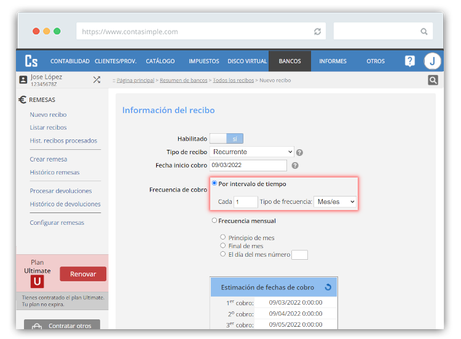The image size is (461, 339).
Task: Click the Jose López account name
Action: [x=46, y=77]
